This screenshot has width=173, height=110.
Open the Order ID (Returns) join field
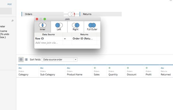(84, 39)
